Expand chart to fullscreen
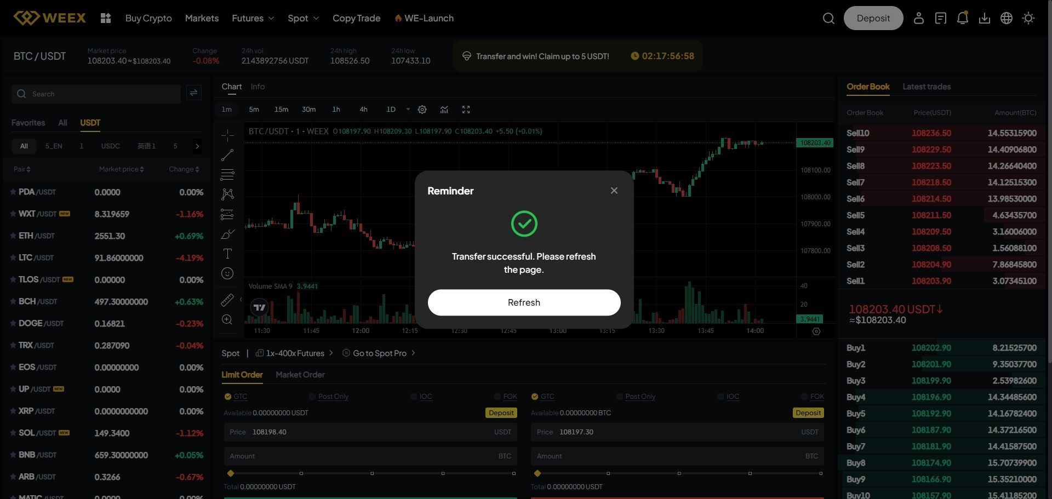This screenshot has width=1052, height=499. 466,110
